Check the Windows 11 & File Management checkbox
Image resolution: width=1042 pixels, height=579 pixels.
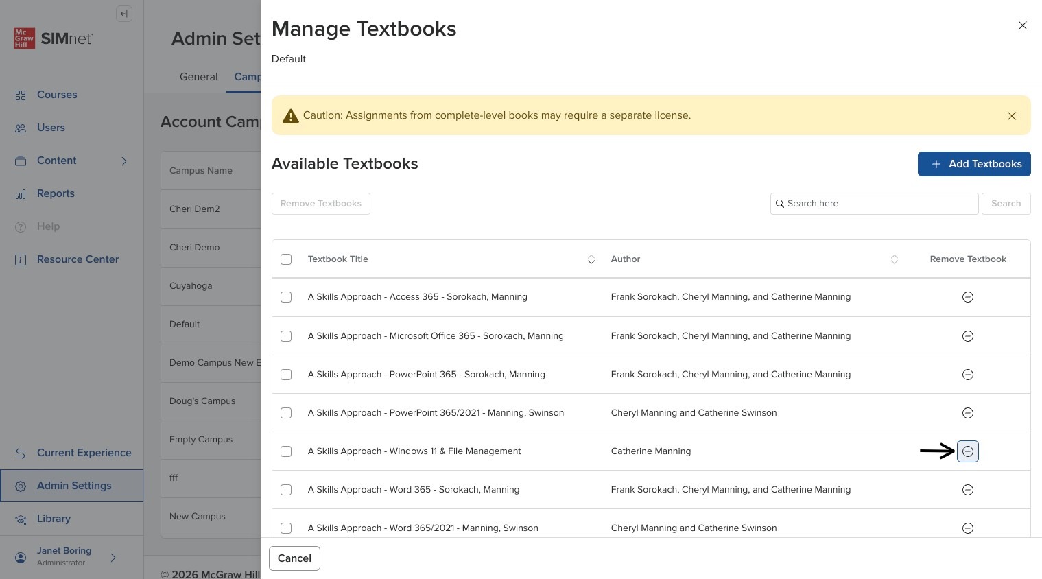click(286, 451)
